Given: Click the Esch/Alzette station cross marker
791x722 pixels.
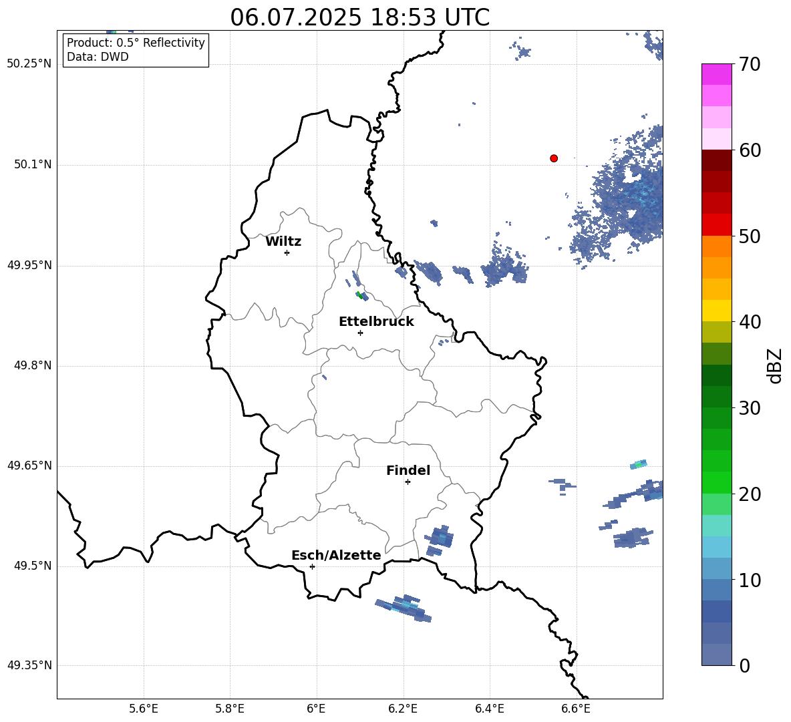Looking at the screenshot, I should point(312,566).
